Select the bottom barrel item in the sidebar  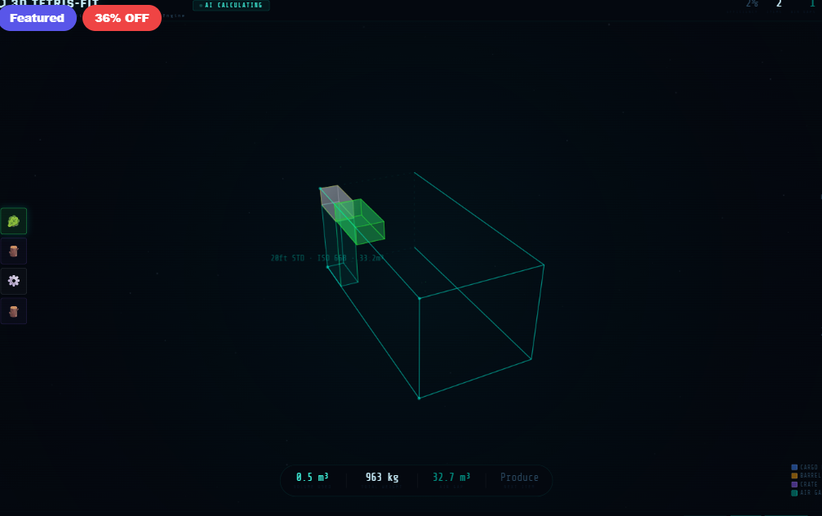click(13, 310)
